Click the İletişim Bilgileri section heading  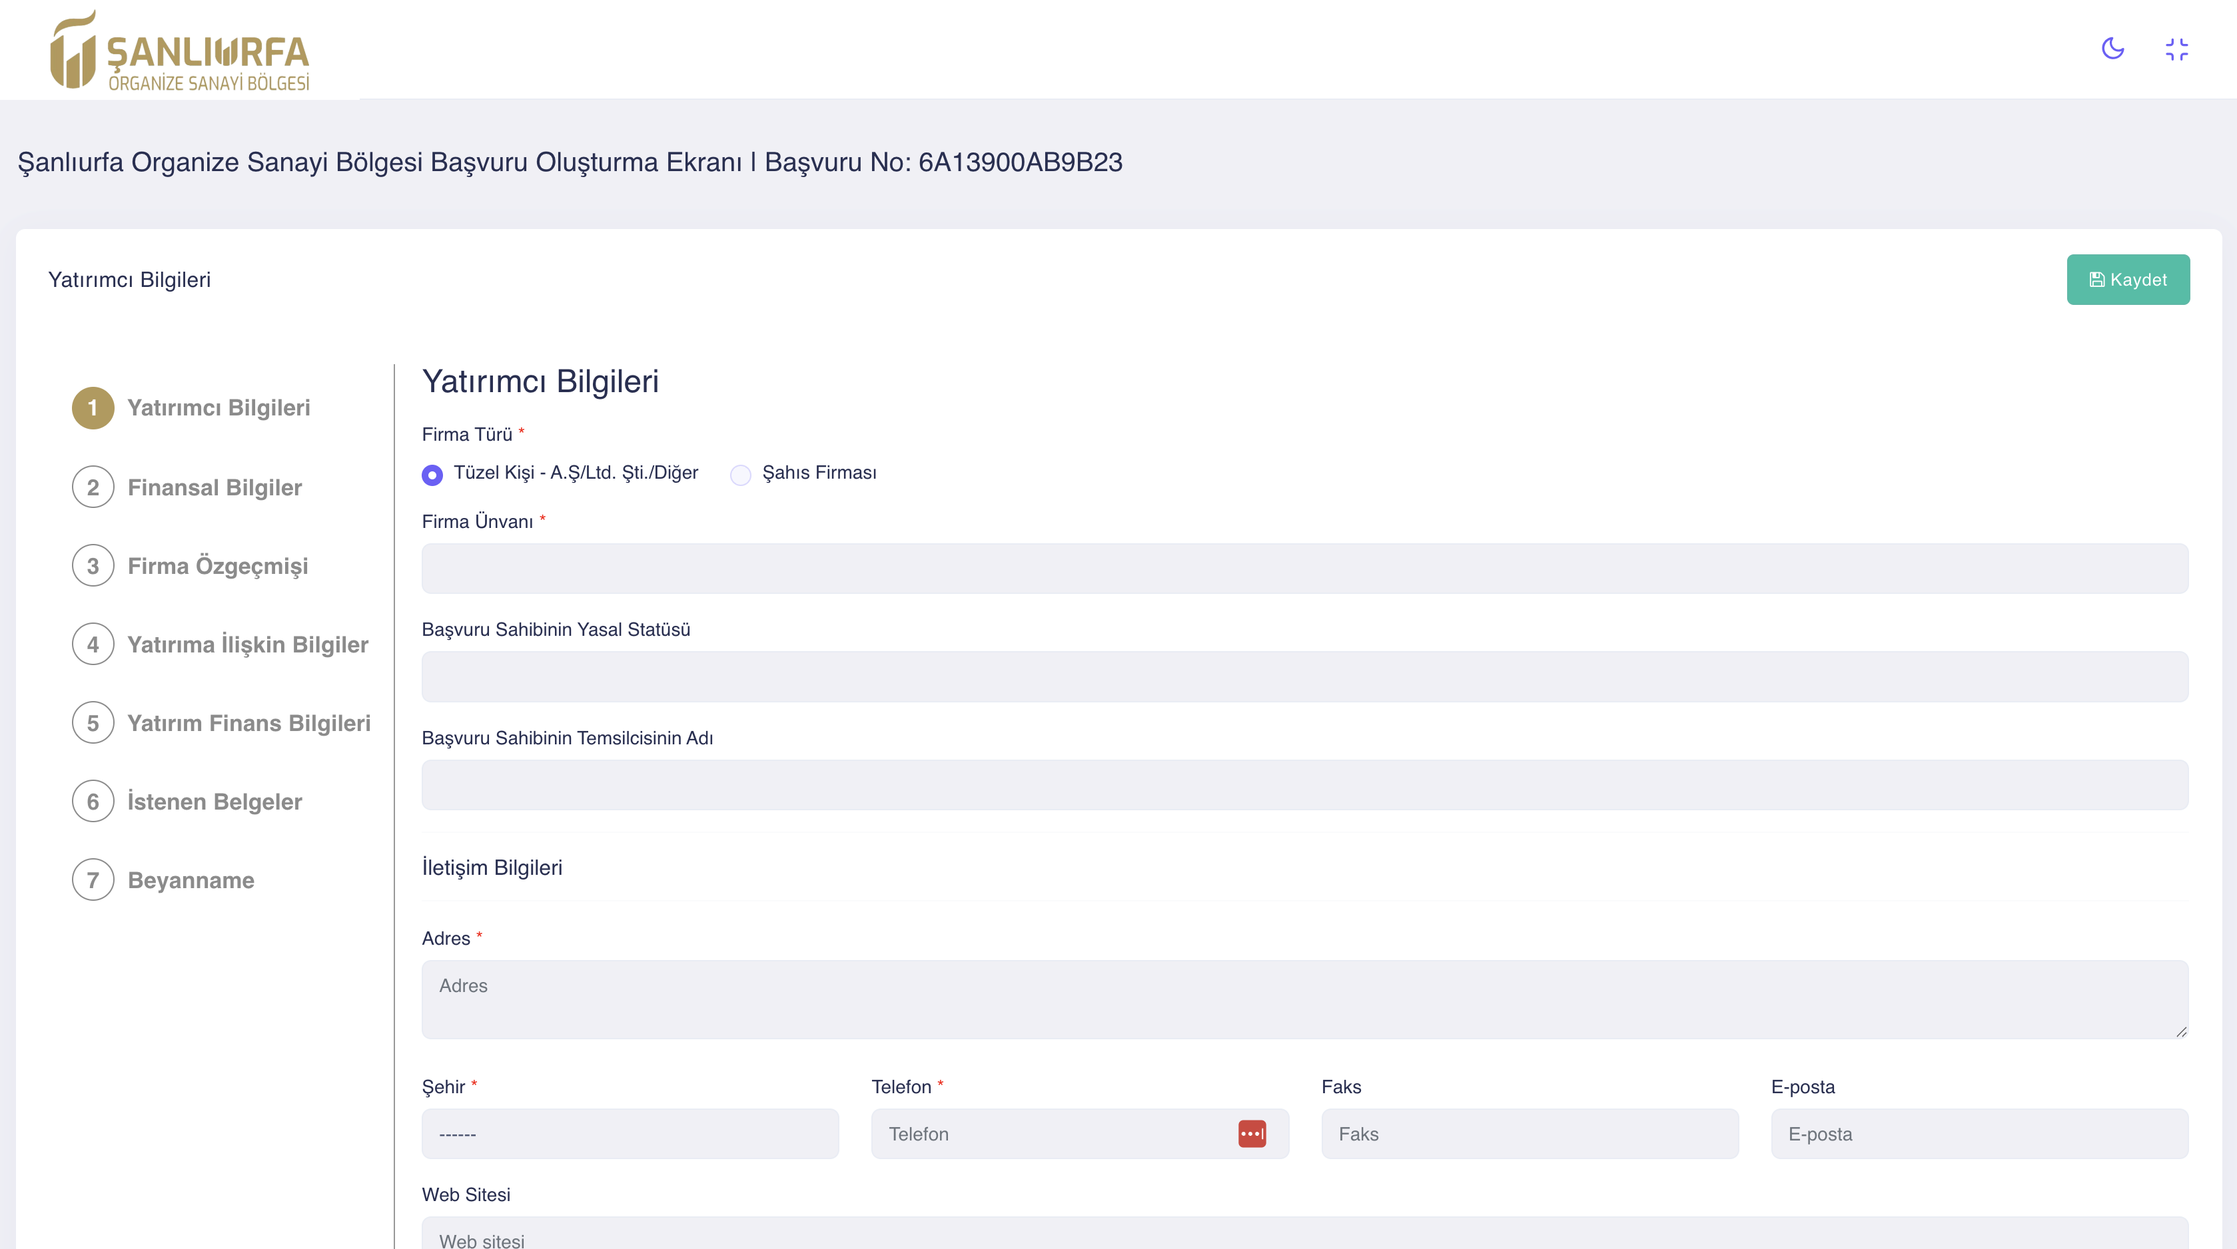pos(492,867)
